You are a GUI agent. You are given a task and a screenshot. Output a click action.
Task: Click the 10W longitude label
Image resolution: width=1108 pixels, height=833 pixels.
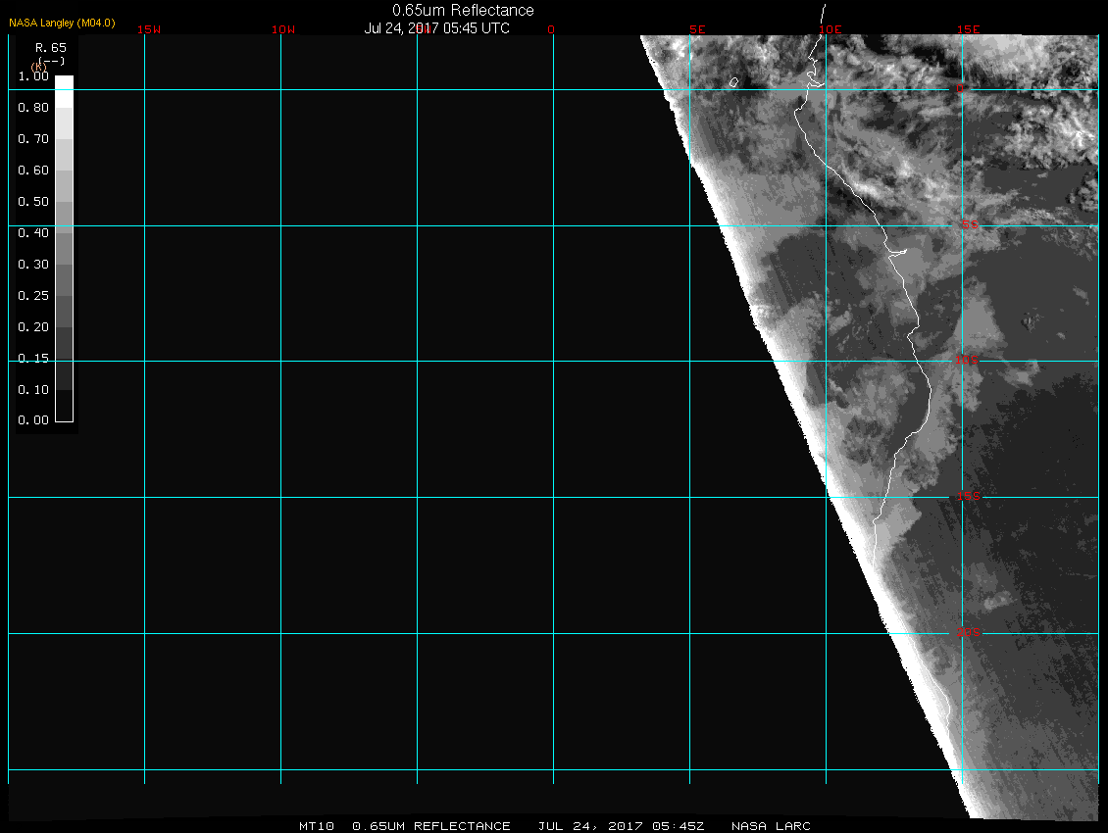[x=283, y=29]
